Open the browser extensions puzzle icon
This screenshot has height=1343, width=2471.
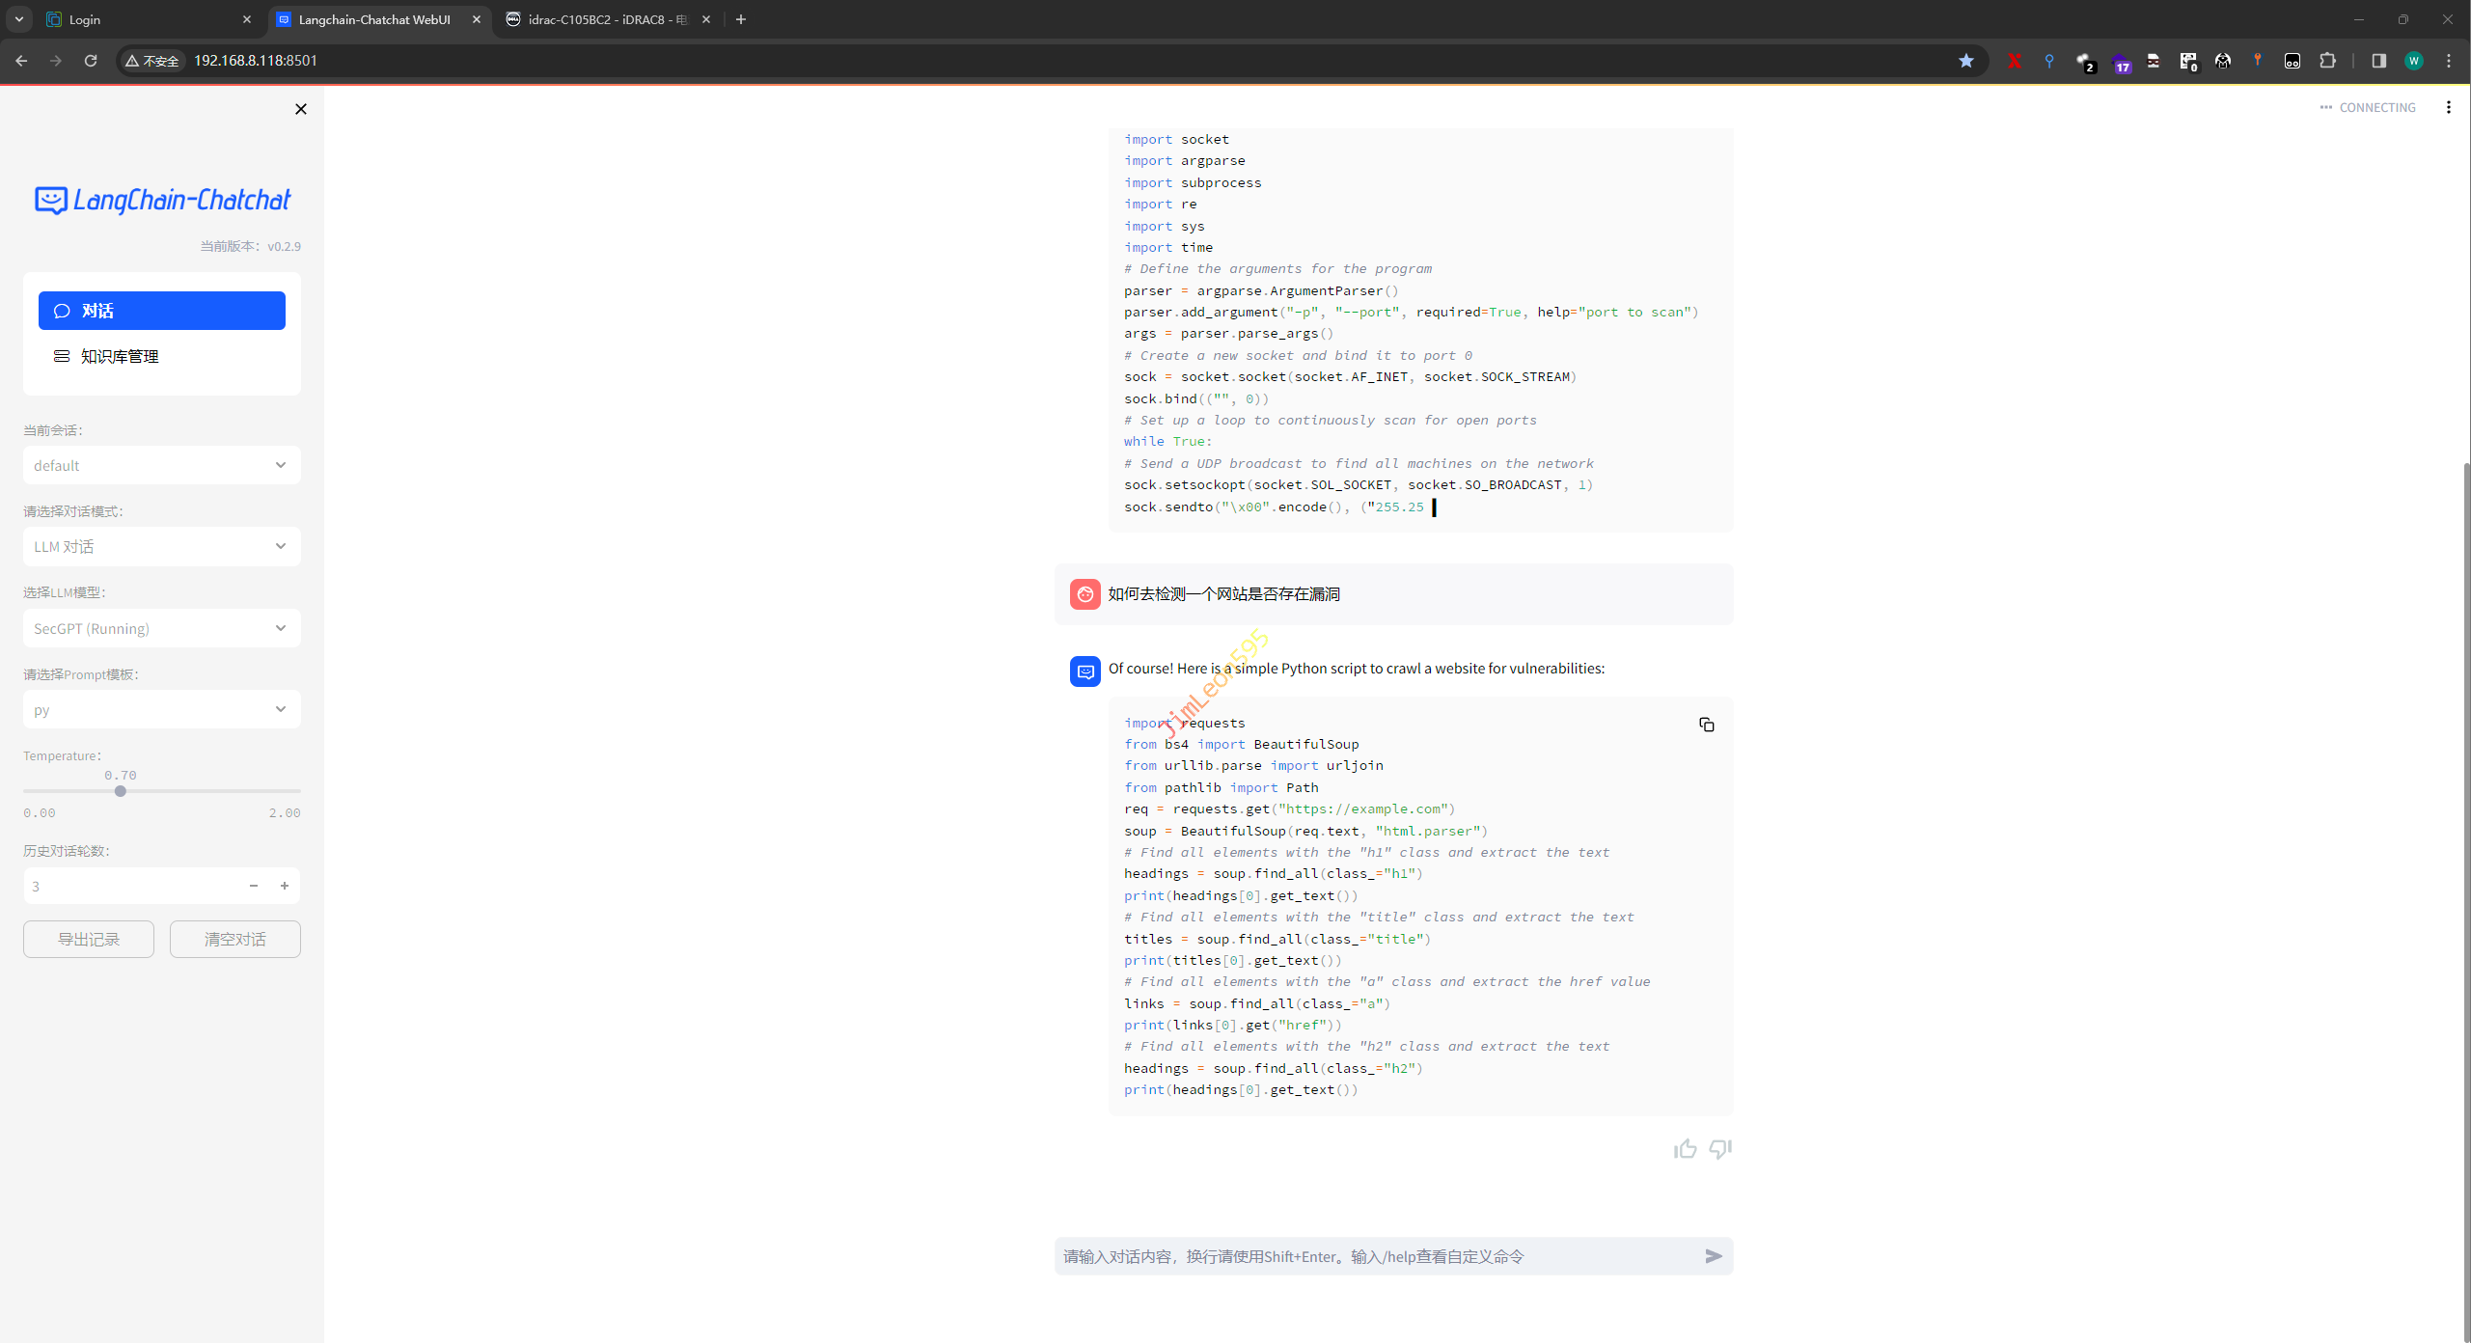[2327, 61]
